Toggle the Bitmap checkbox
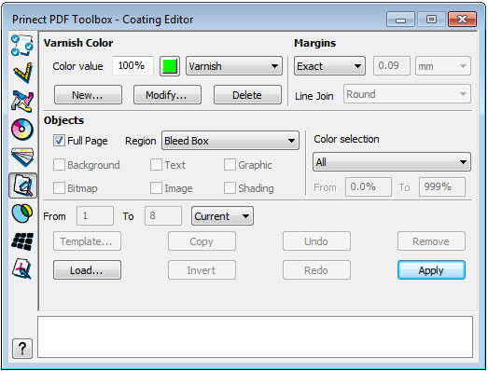 [x=59, y=188]
